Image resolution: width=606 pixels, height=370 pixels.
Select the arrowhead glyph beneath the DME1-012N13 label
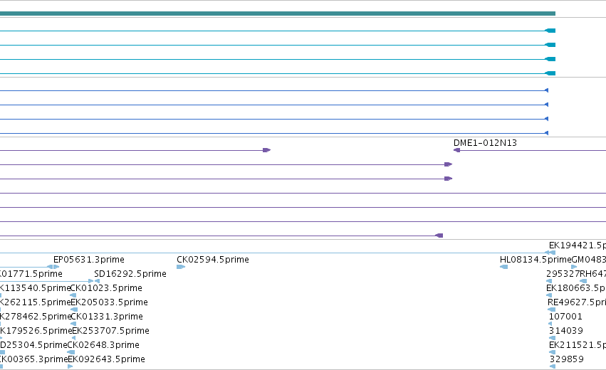(x=456, y=150)
